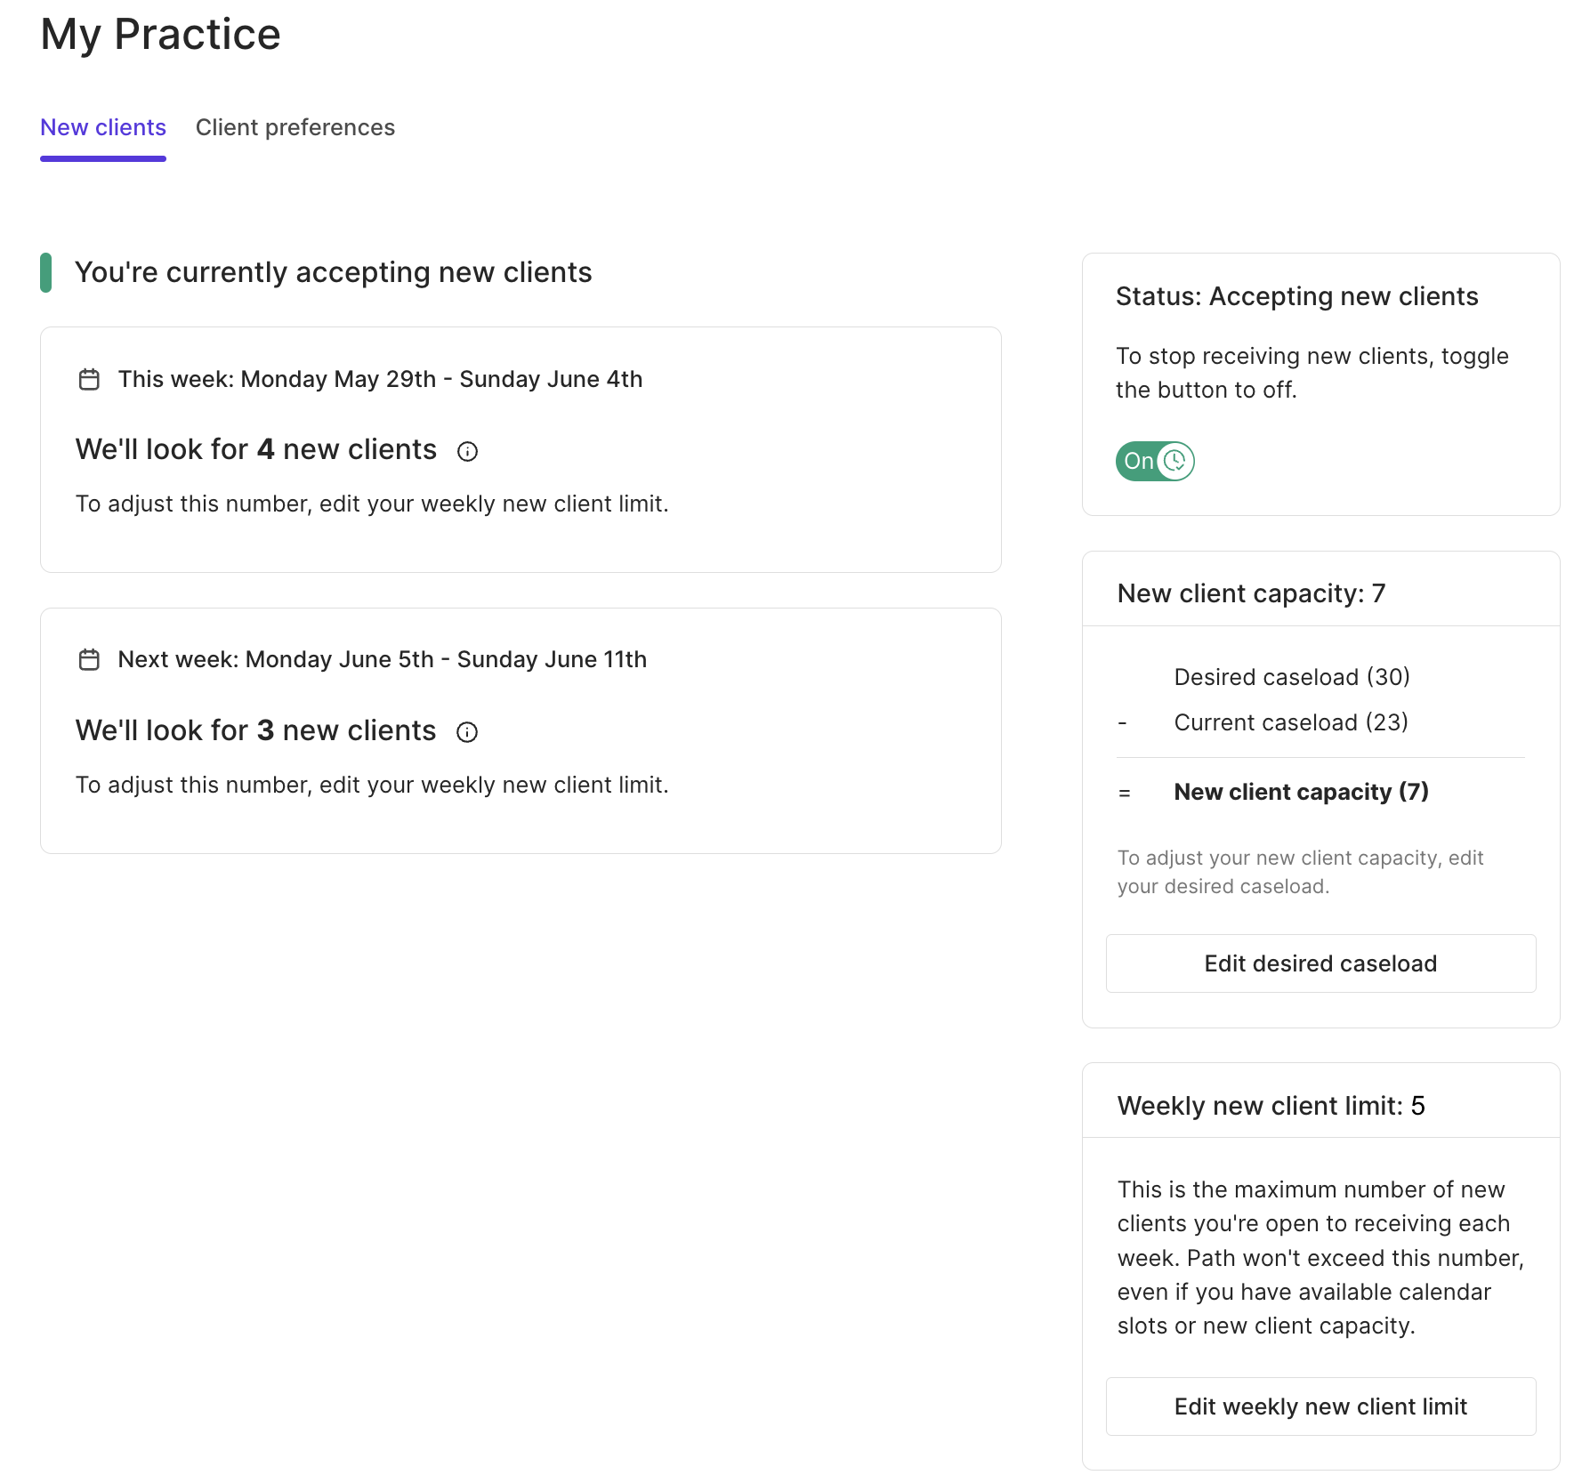Click the clock icon inside the On toggle
The height and width of the screenshot is (1475, 1582).
click(x=1175, y=461)
